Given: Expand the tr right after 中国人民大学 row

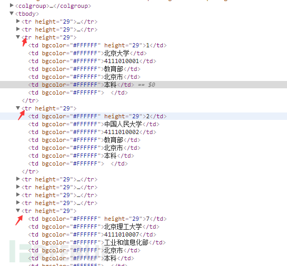Looking at the screenshot, I should (x=18, y=179).
